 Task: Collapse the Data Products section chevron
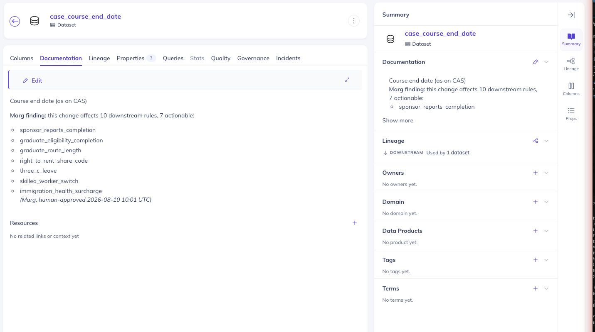click(546, 231)
